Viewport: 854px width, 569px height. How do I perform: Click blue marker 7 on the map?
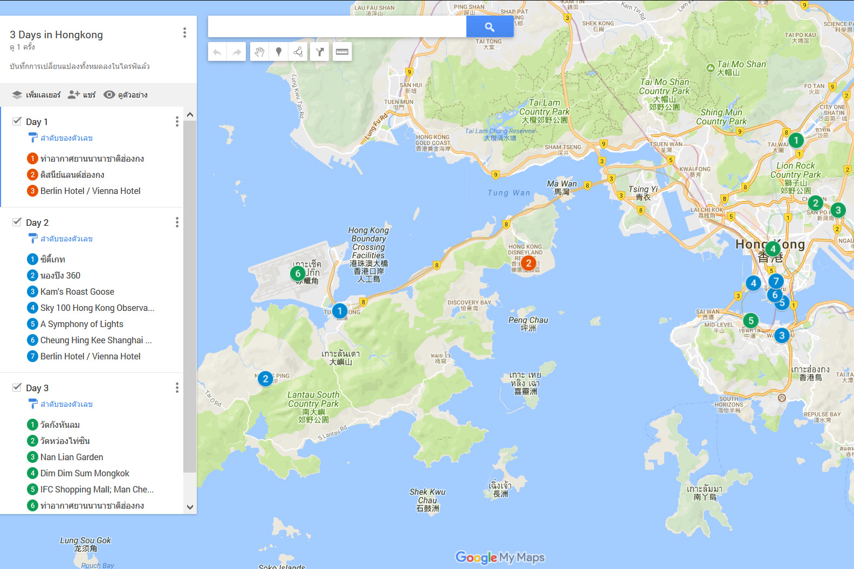click(776, 281)
